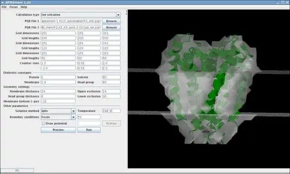This screenshot has width=290, height=174.
Task: Enable the Draw potential checkbox
Action: 43,123
